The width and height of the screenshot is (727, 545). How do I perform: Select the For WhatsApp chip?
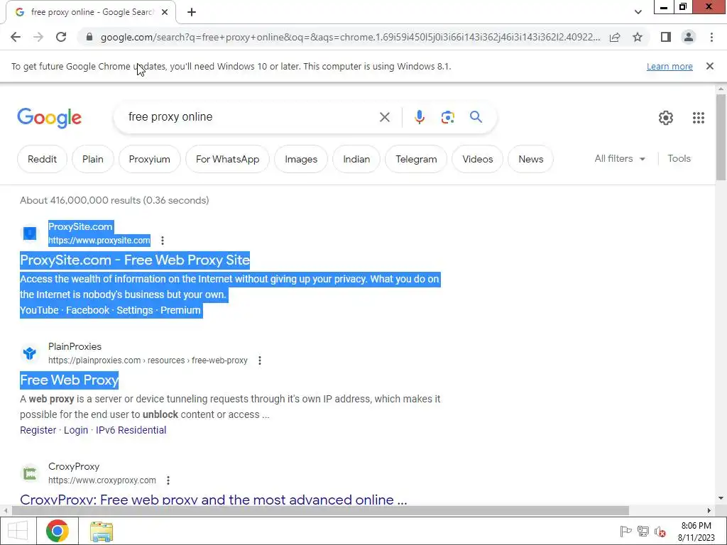click(227, 159)
